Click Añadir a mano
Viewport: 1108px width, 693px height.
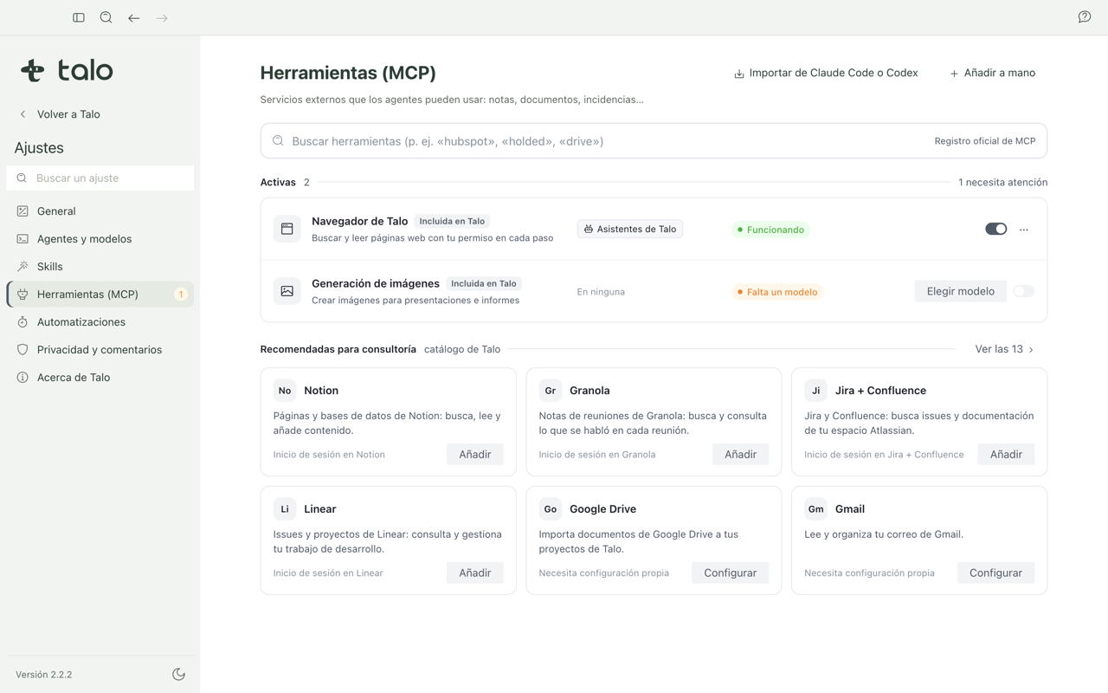tap(992, 73)
